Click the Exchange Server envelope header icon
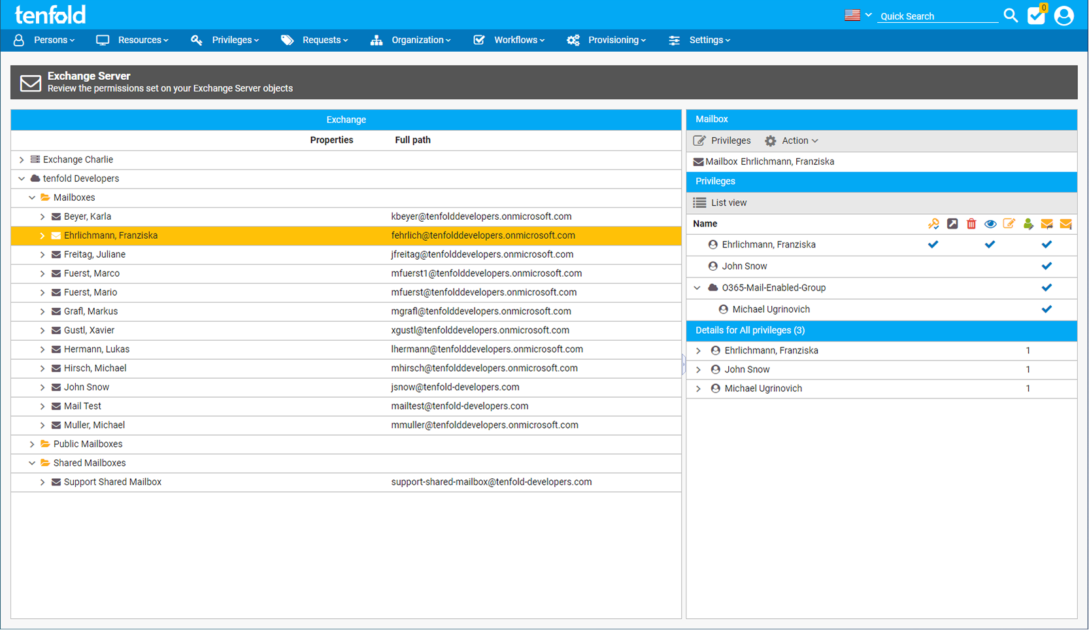The width and height of the screenshot is (1089, 630). click(x=30, y=82)
